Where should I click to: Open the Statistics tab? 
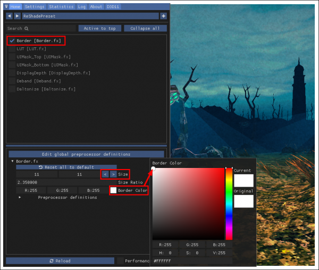click(x=61, y=7)
